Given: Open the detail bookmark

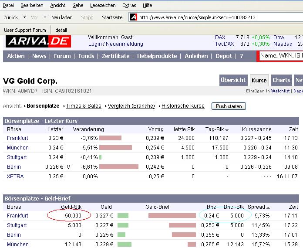Looking at the screenshot, I should coord(61,30).
